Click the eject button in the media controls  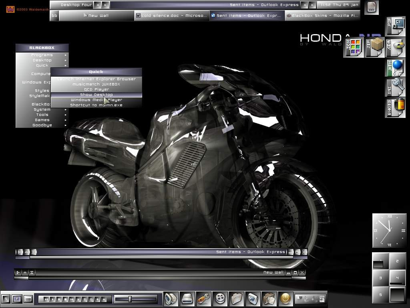click(78, 299)
